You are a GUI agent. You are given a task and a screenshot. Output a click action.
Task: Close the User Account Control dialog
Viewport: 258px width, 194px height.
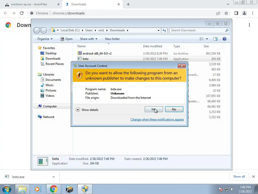point(182,66)
